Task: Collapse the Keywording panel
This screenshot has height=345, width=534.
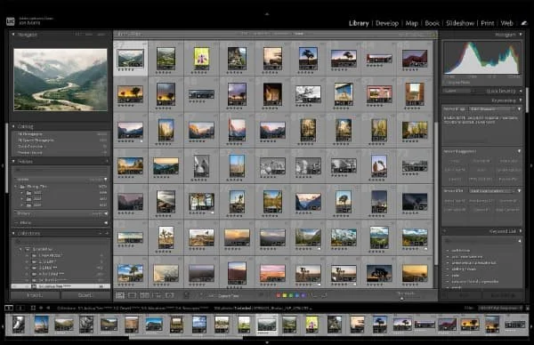Action: (x=521, y=100)
